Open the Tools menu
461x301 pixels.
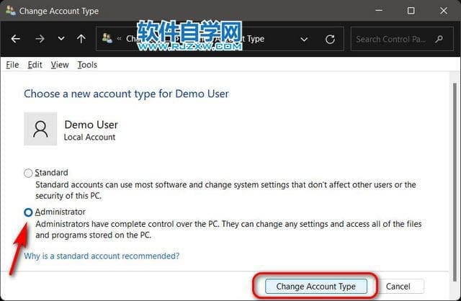point(87,65)
